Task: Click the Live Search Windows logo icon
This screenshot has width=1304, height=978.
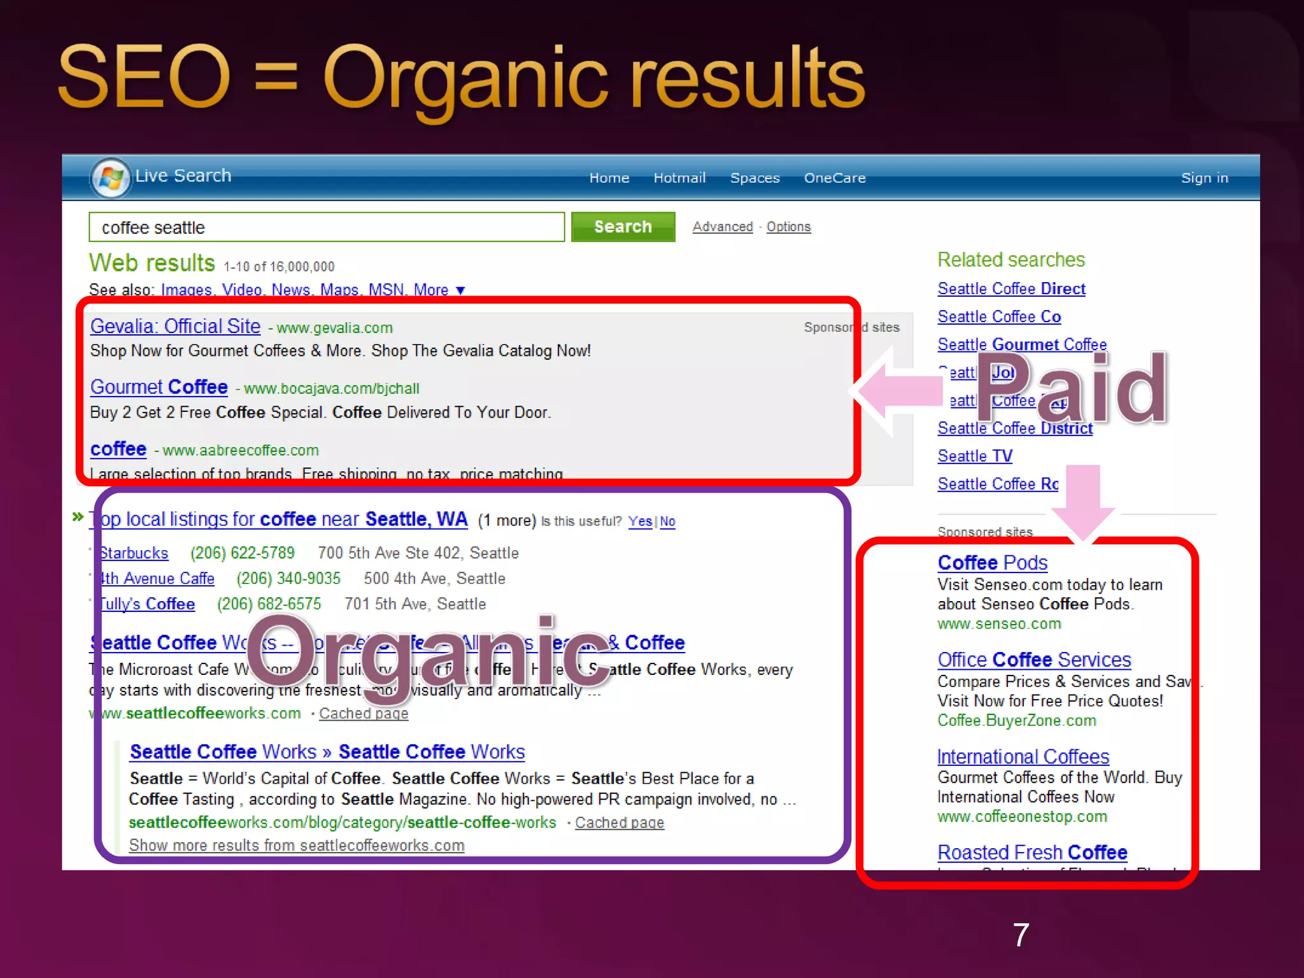Action: tap(111, 178)
